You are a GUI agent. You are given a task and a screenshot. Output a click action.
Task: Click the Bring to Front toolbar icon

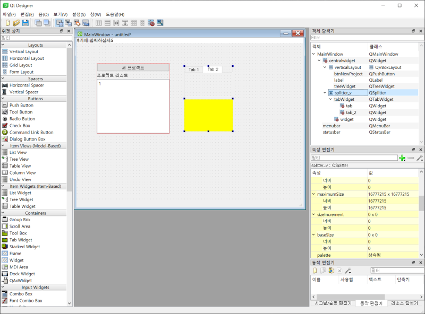(47, 23)
